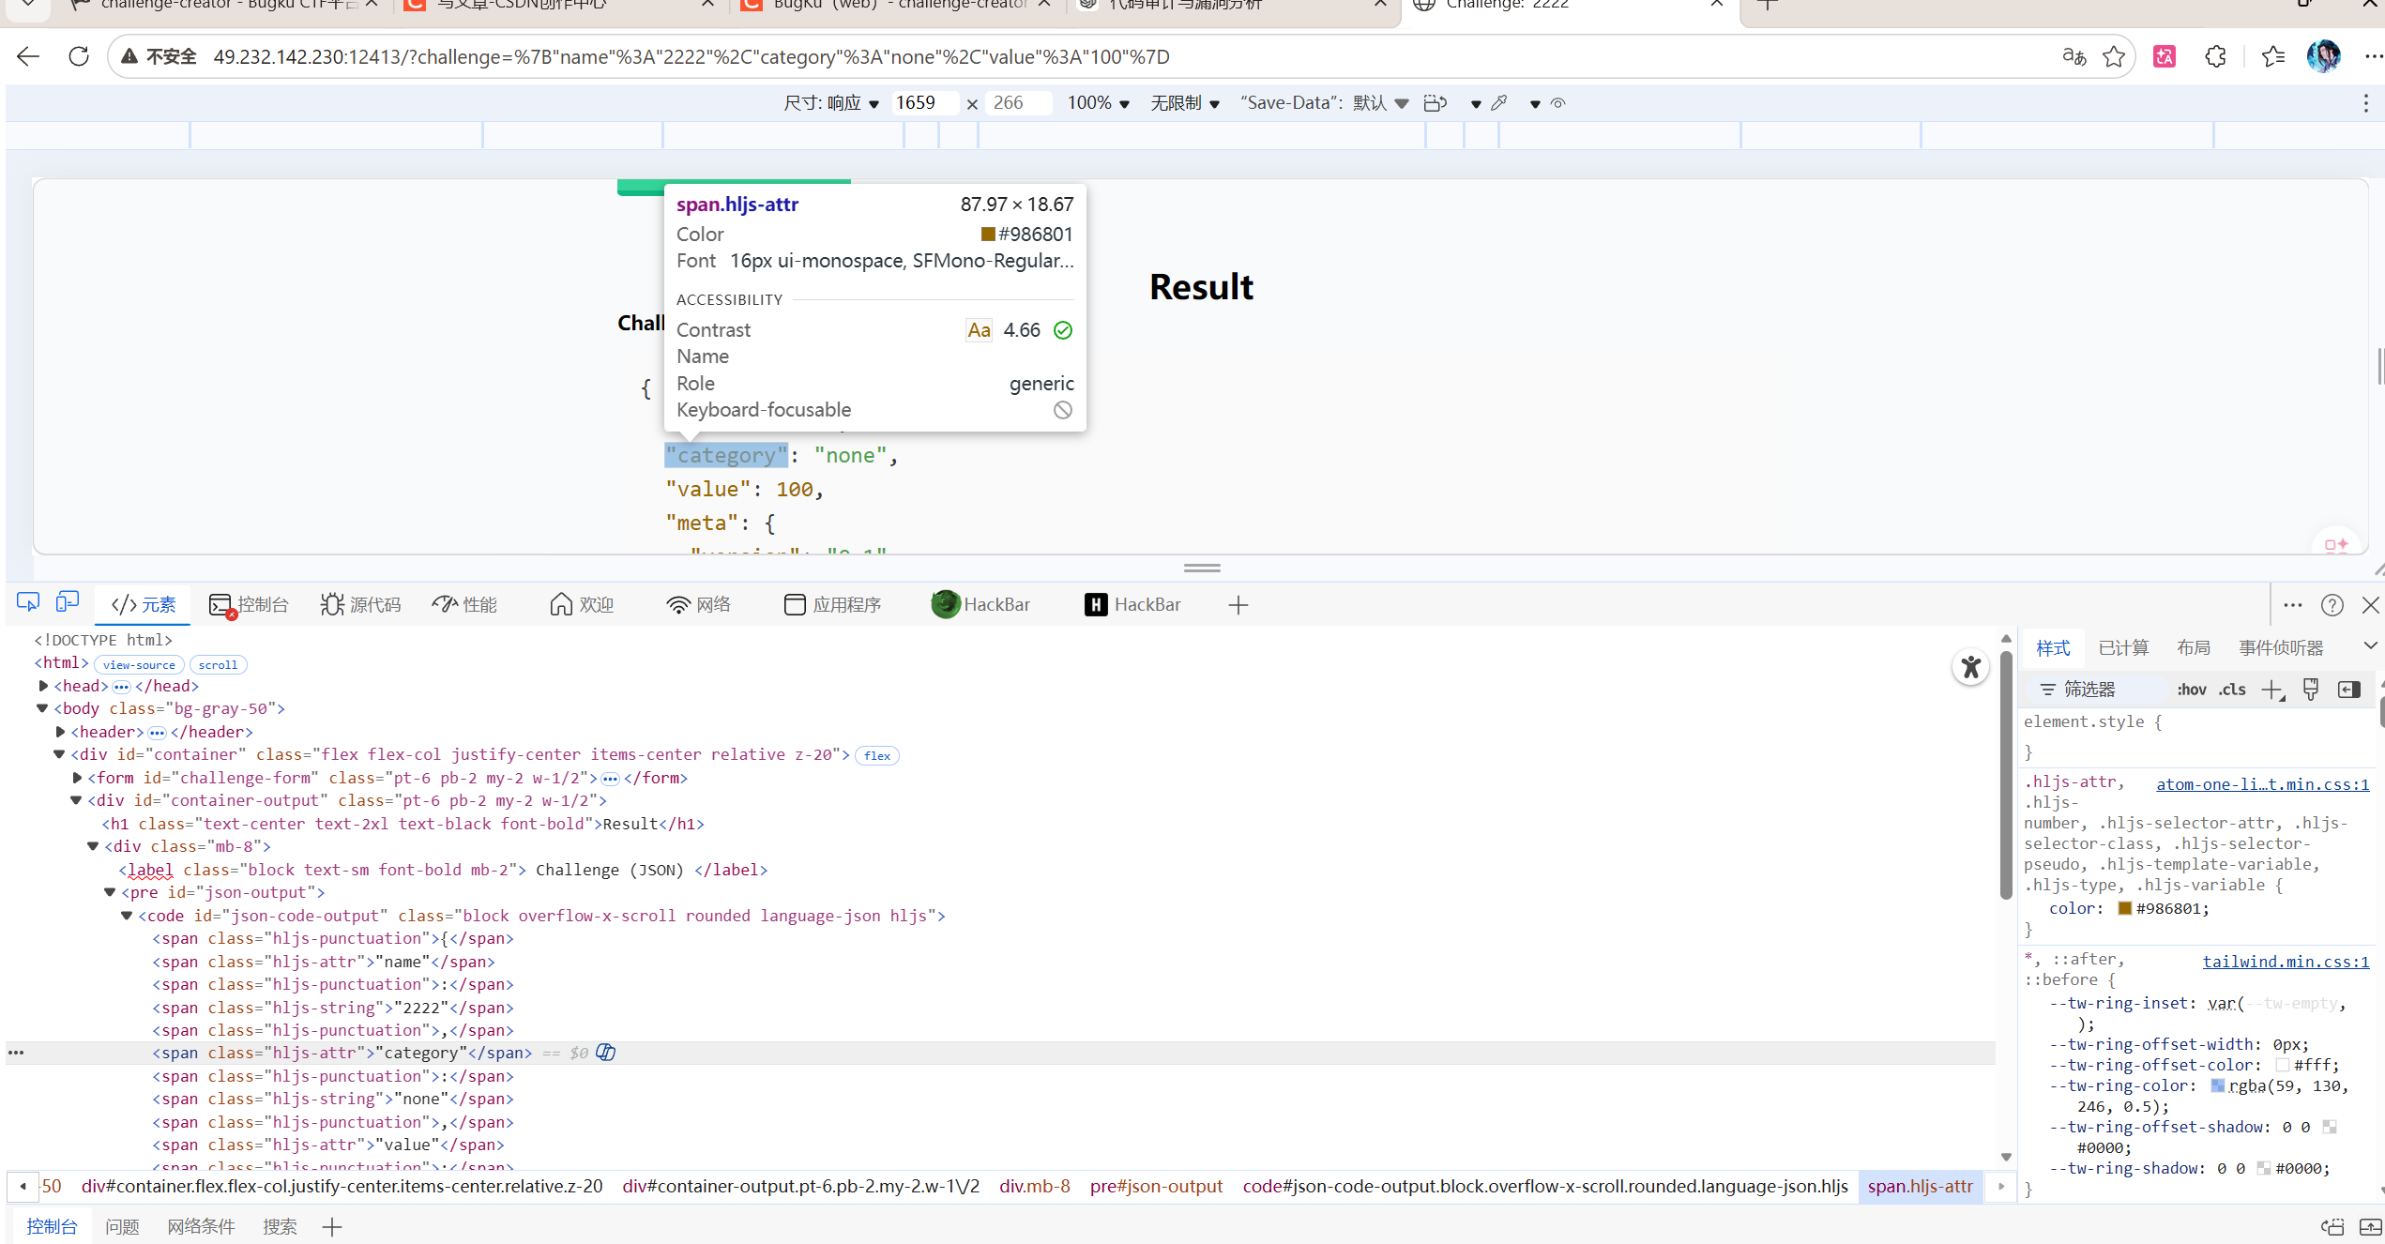Open DevTools help
2385x1244 pixels.
pos(2332,605)
